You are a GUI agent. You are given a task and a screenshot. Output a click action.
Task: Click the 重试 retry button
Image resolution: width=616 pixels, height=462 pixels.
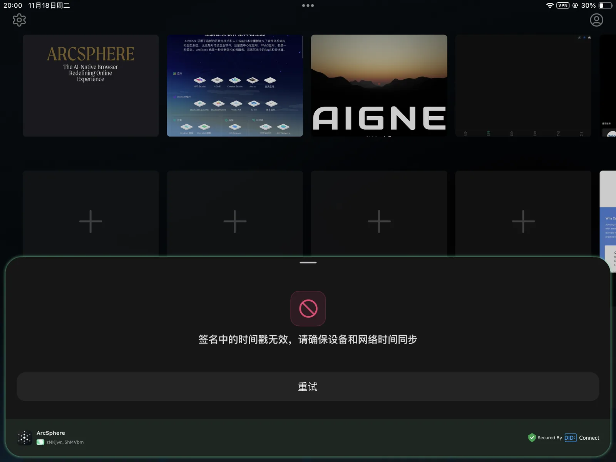[308, 387]
